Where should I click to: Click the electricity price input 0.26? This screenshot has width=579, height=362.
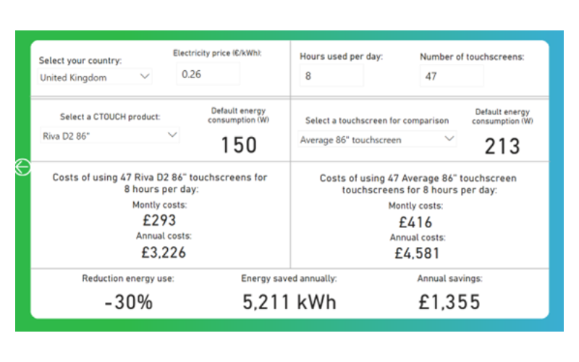click(x=208, y=75)
